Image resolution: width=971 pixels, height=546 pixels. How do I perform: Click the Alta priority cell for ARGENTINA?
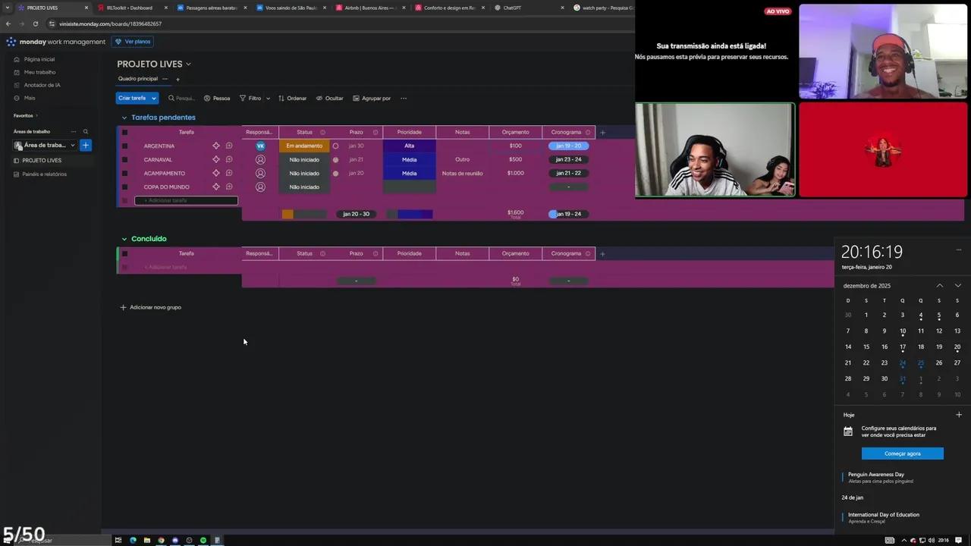pyautogui.click(x=410, y=146)
